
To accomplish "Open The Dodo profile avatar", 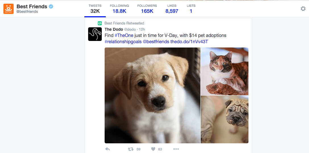I will (95, 34).
